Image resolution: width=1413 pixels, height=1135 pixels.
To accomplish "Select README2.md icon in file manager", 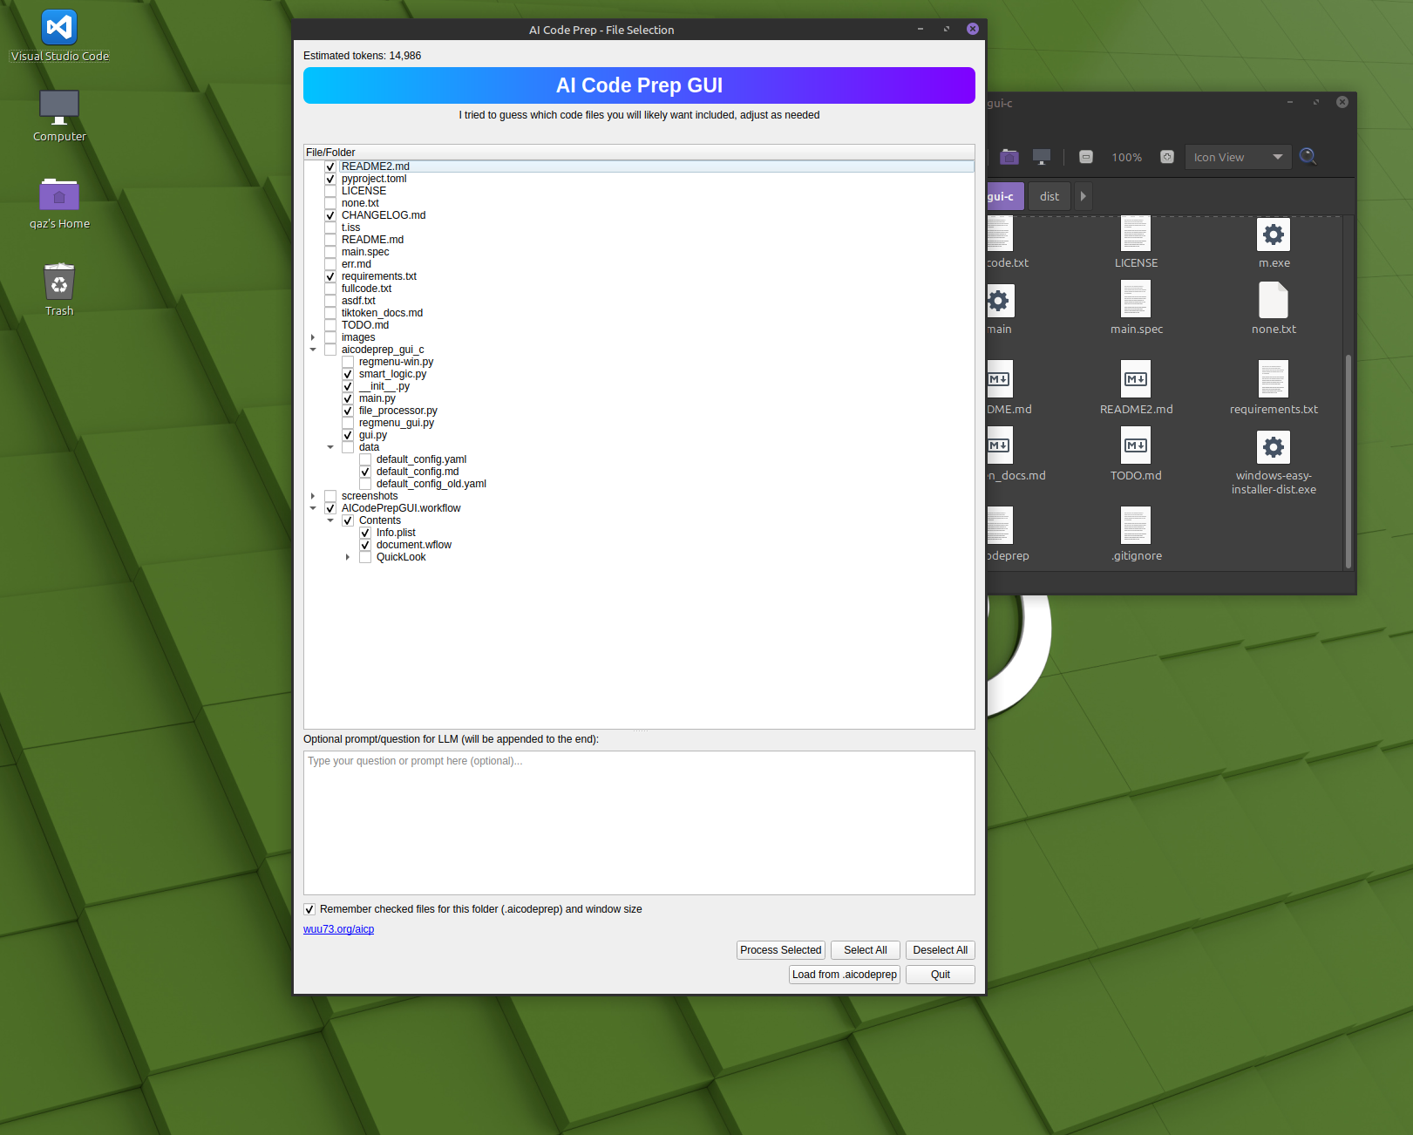I will coord(1136,379).
